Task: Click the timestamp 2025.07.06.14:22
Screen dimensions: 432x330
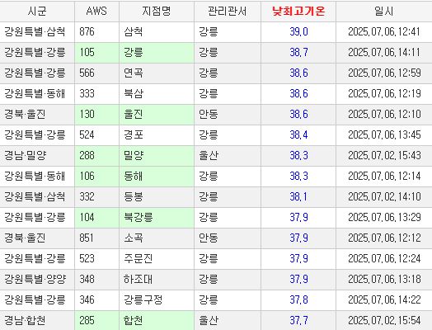Action: click(384, 300)
